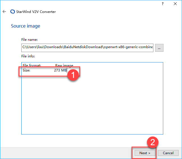Browse for a source file with ellipsis button
This screenshot has height=159, width=182.
coord(159,48)
